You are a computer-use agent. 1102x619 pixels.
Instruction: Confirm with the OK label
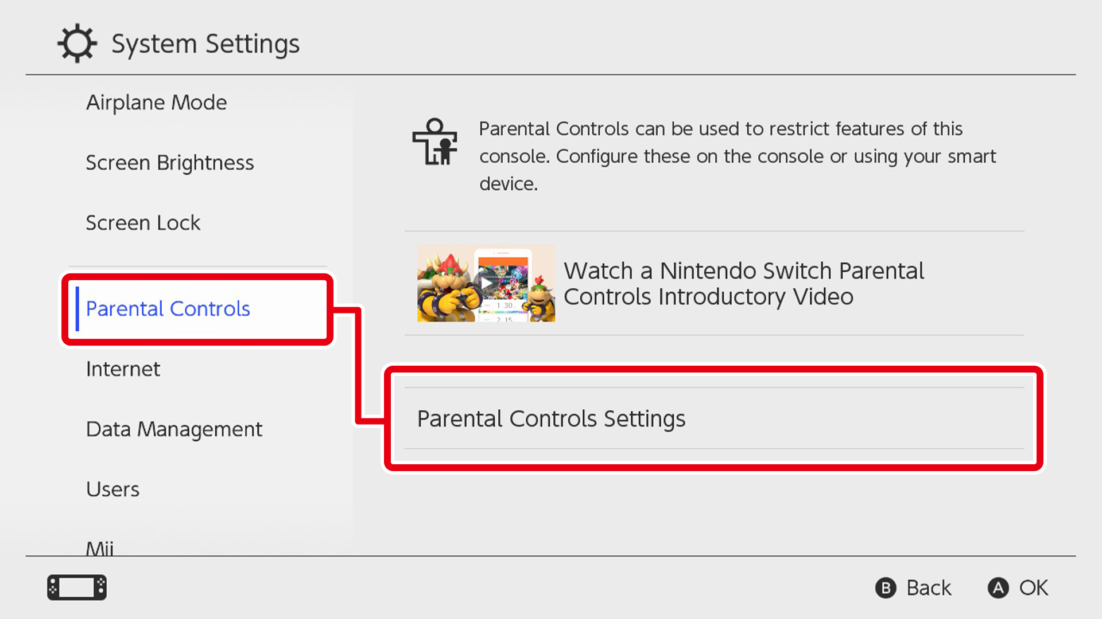click(1034, 588)
